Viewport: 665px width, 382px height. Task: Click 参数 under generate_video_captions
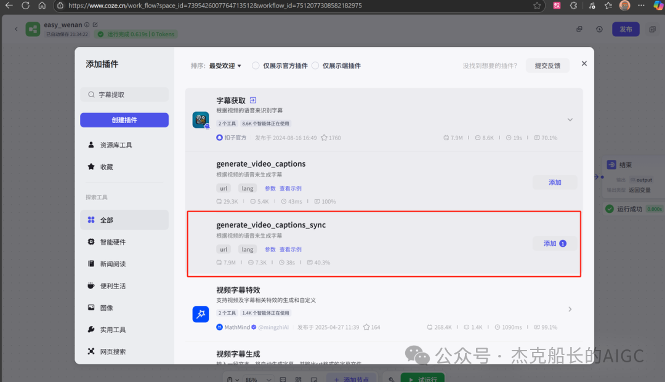[270, 188]
